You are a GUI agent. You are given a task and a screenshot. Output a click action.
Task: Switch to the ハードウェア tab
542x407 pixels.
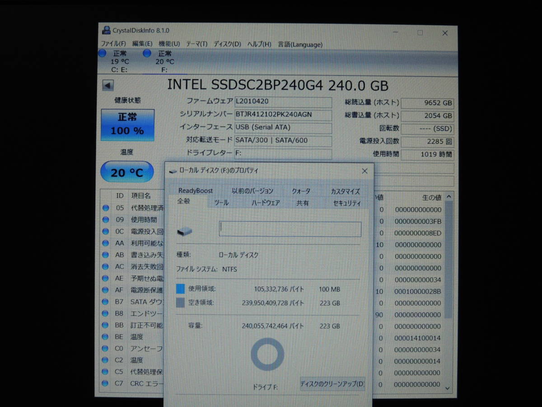pos(266,203)
